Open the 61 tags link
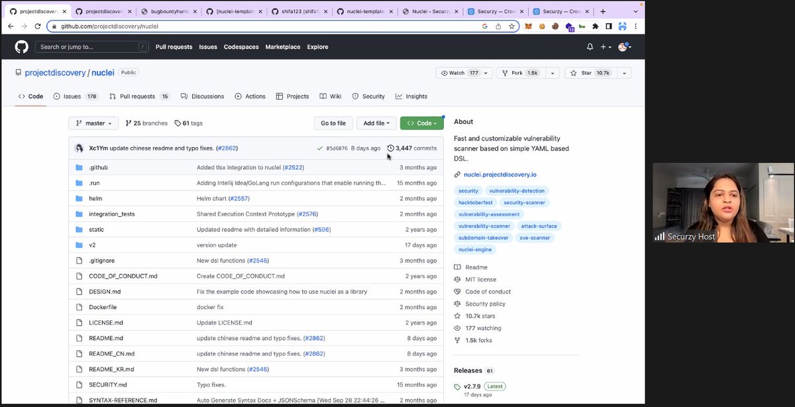 (x=188, y=123)
